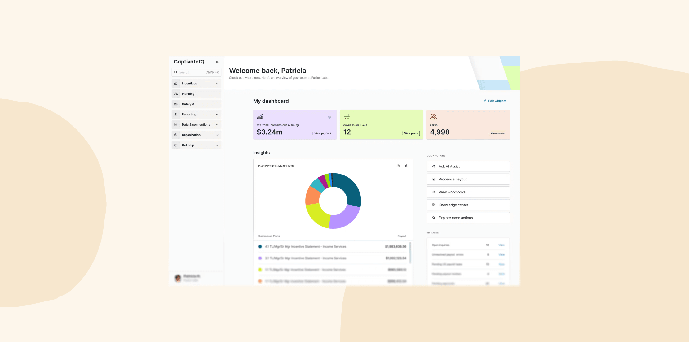Image resolution: width=689 pixels, height=342 pixels.
Task: Open the Catalyst menu item
Action: [197, 104]
